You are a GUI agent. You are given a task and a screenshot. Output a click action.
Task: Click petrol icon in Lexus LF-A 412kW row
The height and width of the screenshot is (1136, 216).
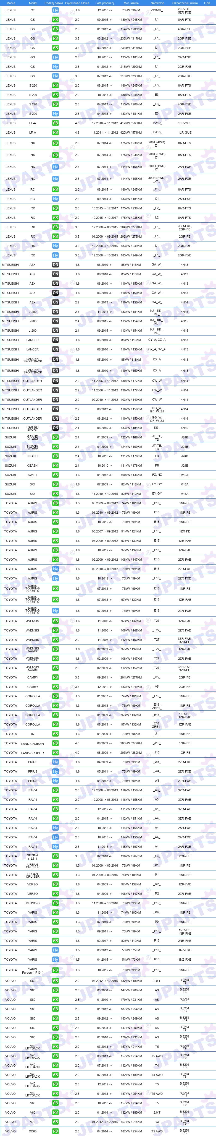point(55,123)
